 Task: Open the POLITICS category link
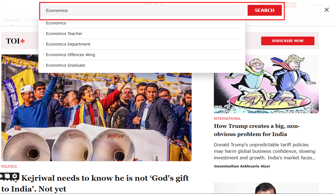tap(9, 167)
